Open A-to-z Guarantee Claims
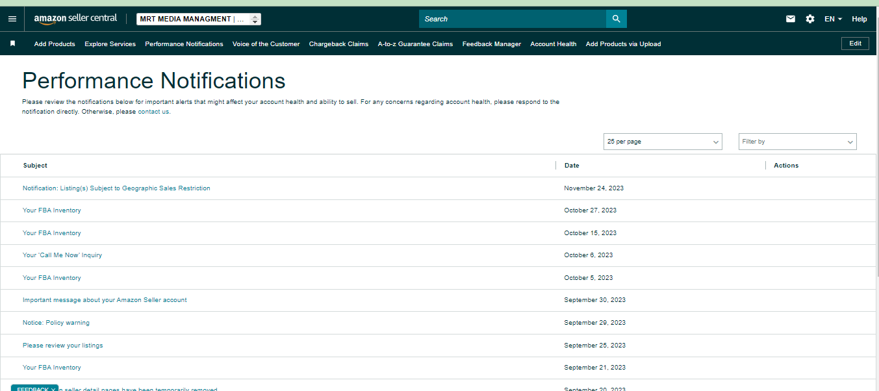This screenshot has height=391, width=879. [x=415, y=44]
